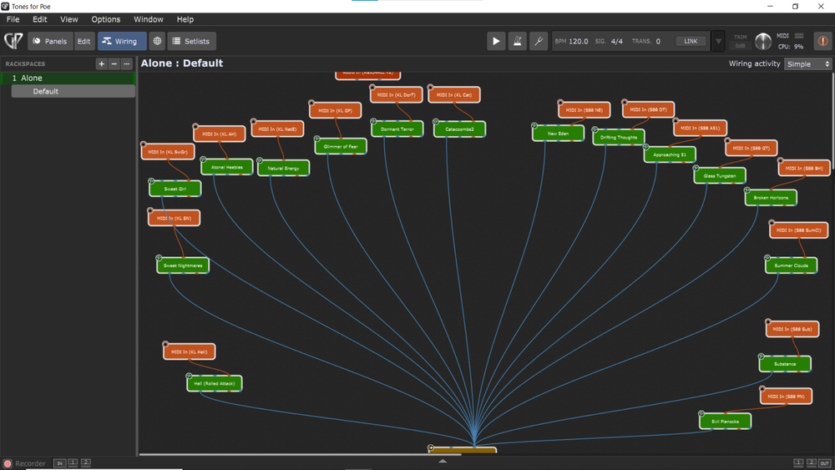The width and height of the screenshot is (835, 470).
Task: Remove rackspace with the minus button
Action: (114, 64)
